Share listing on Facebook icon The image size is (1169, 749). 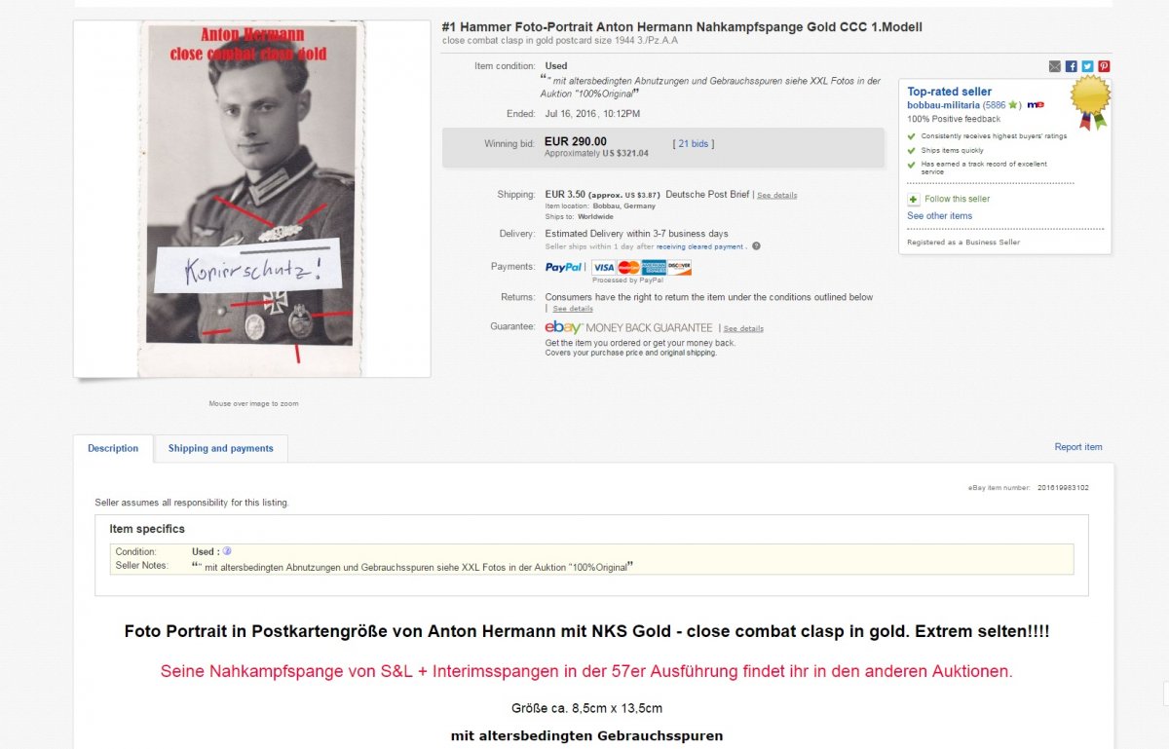[x=1071, y=66]
